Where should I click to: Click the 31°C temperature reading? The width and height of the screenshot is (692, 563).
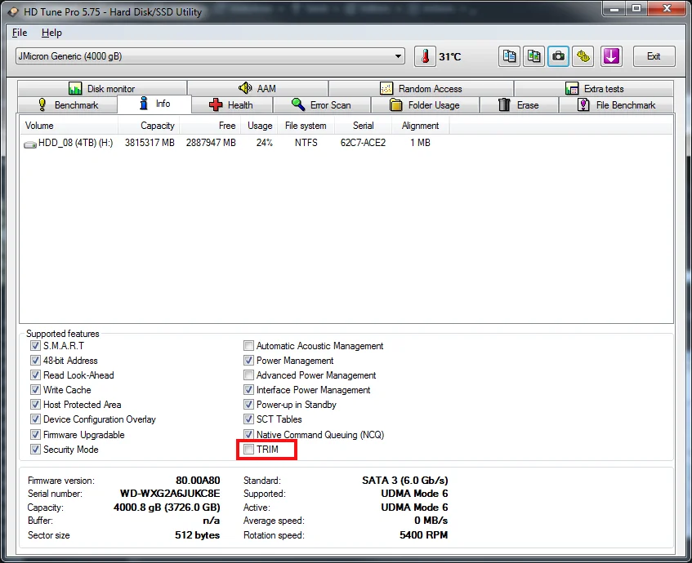(449, 56)
